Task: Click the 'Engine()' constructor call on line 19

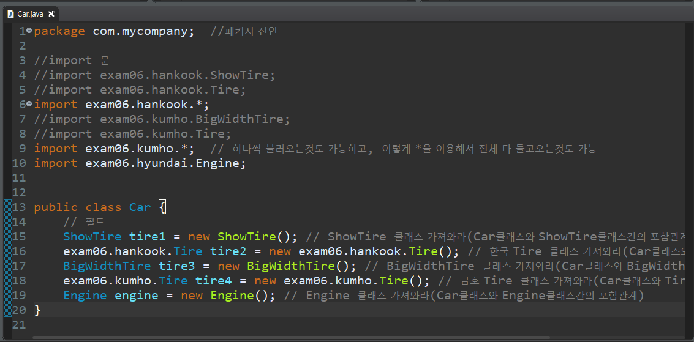Action: (239, 295)
